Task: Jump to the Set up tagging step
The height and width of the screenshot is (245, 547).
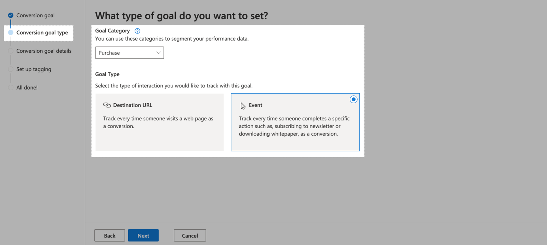Action: pyautogui.click(x=34, y=69)
